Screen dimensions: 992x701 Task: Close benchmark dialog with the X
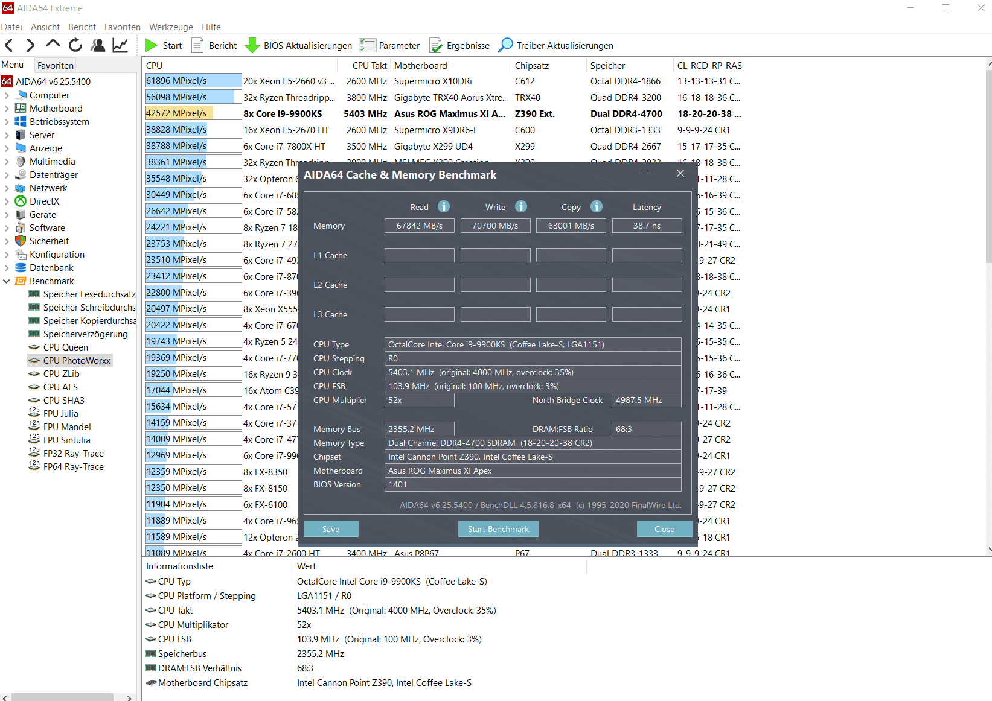pyautogui.click(x=680, y=173)
